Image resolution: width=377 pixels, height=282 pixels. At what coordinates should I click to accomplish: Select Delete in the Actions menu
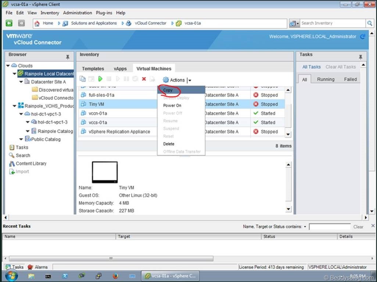pyautogui.click(x=181, y=144)
